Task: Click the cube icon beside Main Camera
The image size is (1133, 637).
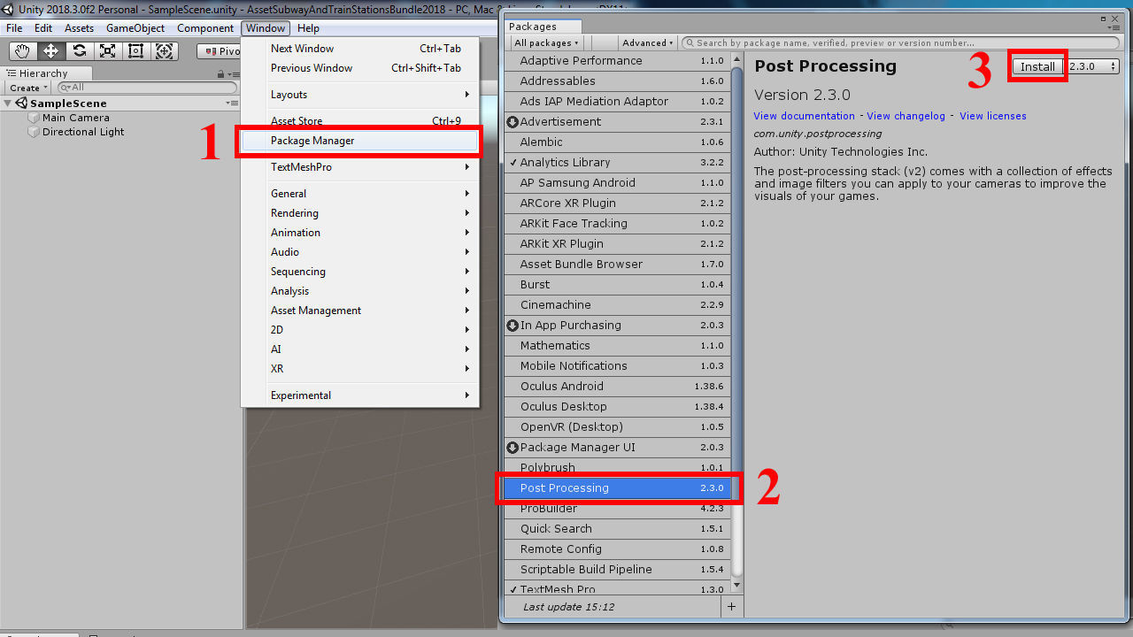Action: [x=35, y=118]
